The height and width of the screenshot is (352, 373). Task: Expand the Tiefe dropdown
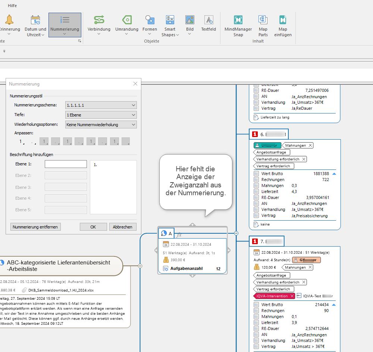tap(101, 115)
